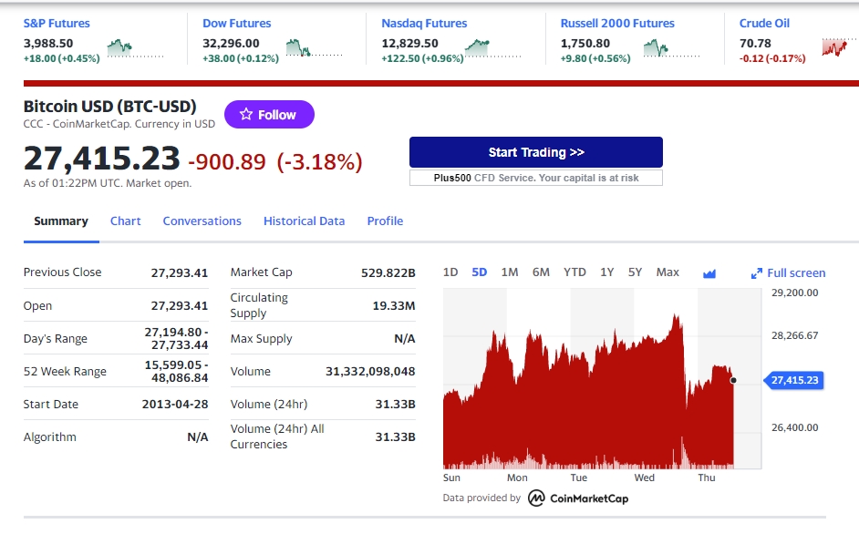Open the Russell 2000 Futures link

click(x=617, y=23)
